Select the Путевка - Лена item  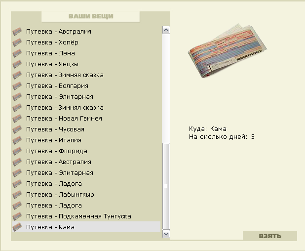tap(50, 53)
